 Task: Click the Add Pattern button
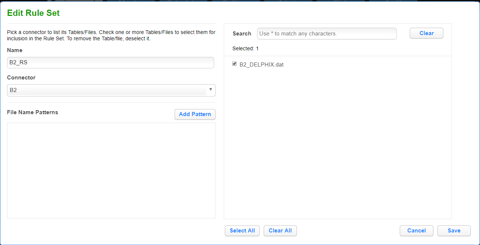pos(195,114)
